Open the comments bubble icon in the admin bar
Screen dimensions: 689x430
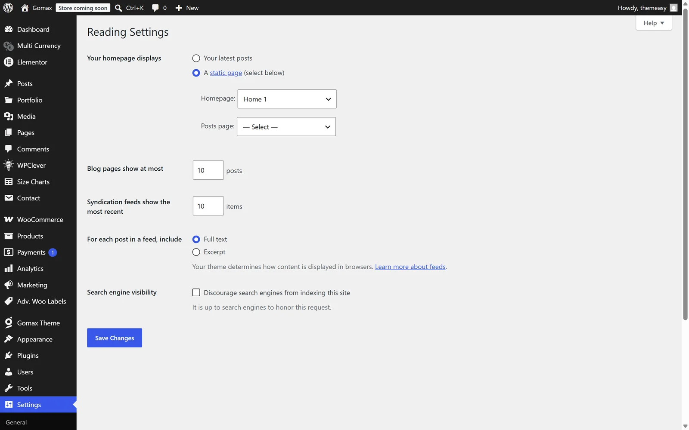click(x=155, y=8)
